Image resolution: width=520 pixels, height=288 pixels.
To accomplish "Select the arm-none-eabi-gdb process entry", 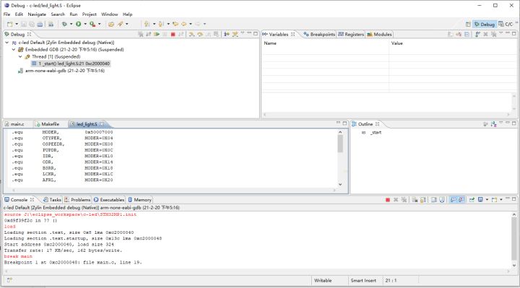I will (x=65, y=71).
